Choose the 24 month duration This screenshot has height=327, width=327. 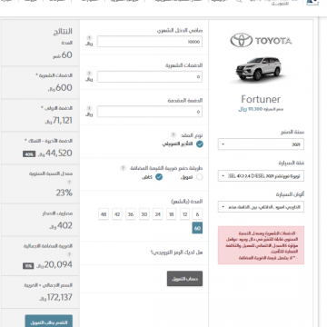[157, 214]
